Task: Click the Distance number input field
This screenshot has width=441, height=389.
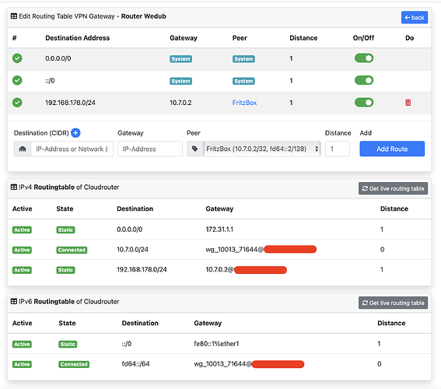Action: [x=338, y=149]
